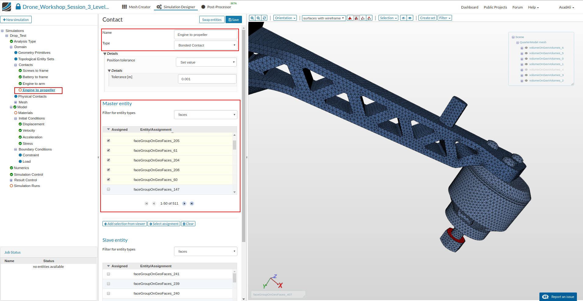Go to previous page of master entities
The image size is (583, 301).
[154, 203]
